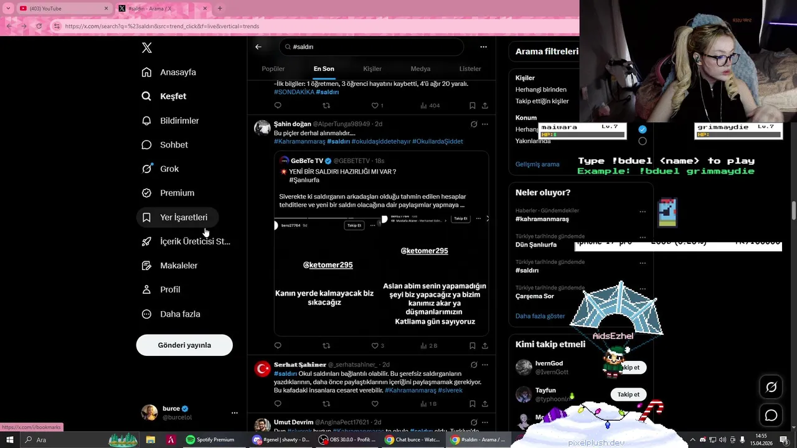Bookmark Şahin doğan's tweet
The image size is (797, 448).
tap(473, 346)
